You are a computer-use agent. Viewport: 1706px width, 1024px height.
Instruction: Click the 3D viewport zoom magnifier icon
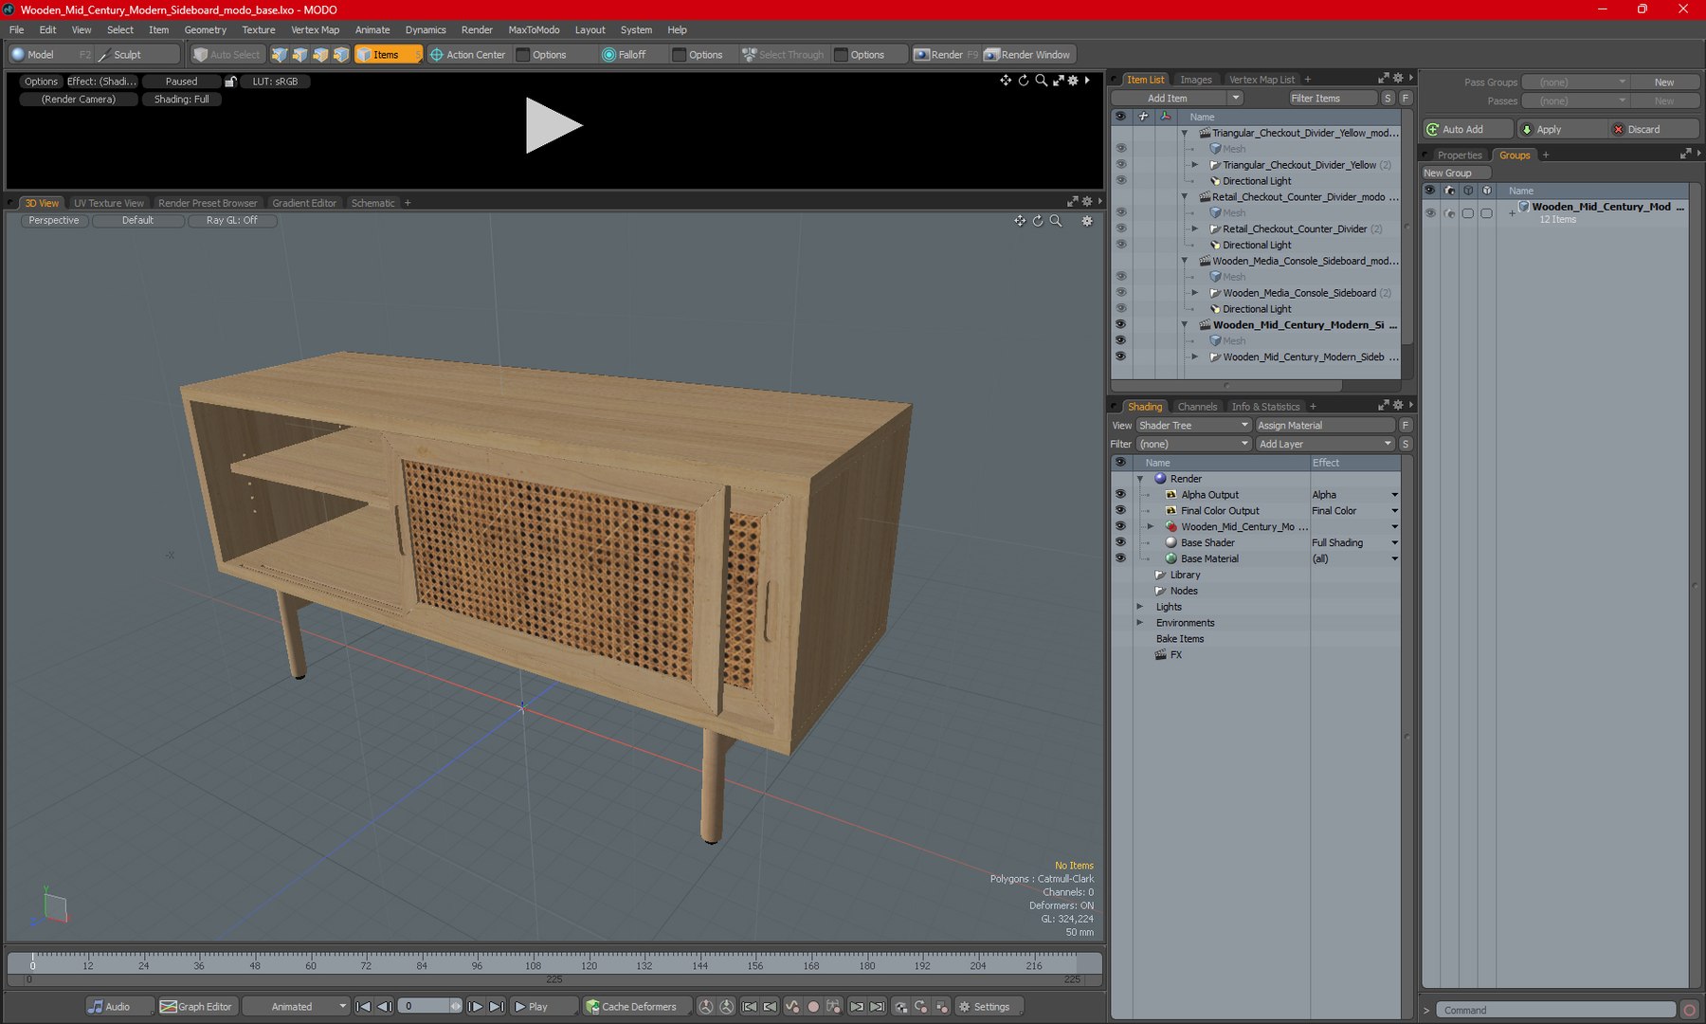pyautogui.click(x=1056, y=221)
